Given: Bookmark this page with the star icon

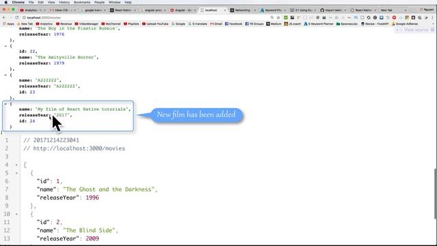Looking at the screenshot, I should (278, 18).
